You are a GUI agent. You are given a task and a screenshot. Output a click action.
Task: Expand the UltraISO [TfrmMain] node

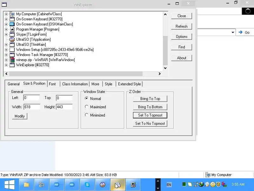point(6,45)
